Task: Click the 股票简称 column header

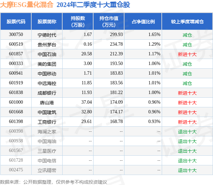Action: click(47, 21)
